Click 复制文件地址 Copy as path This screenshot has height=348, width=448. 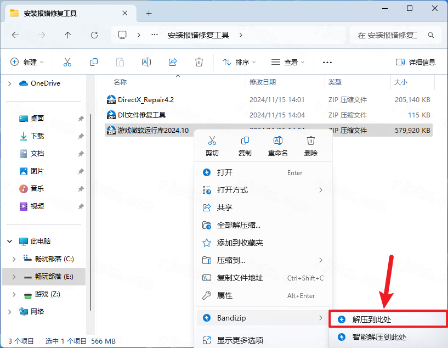(263, 278)
